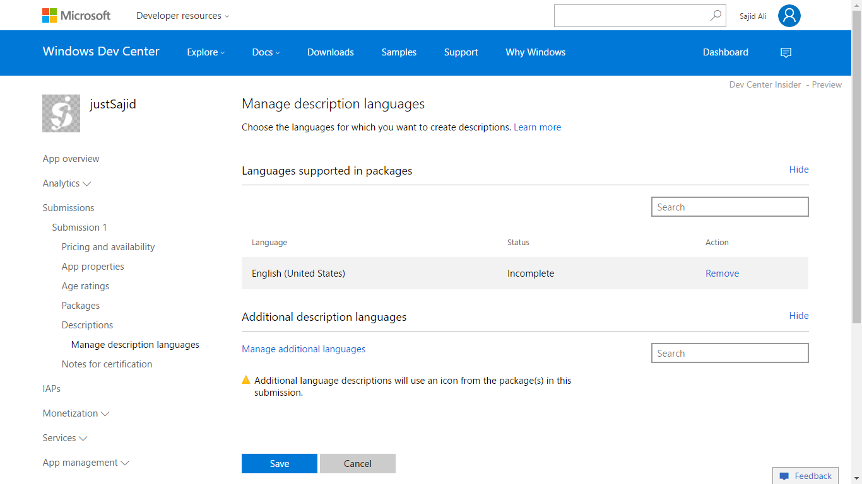Image resolution: width=862 pixels, height=484 pixels.
Task: Hide the Additional description languages section
Action: pos(799,316)
